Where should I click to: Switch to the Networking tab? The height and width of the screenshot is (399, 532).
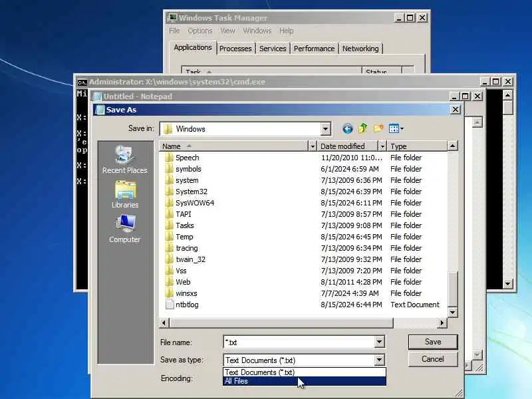[360, 49]
